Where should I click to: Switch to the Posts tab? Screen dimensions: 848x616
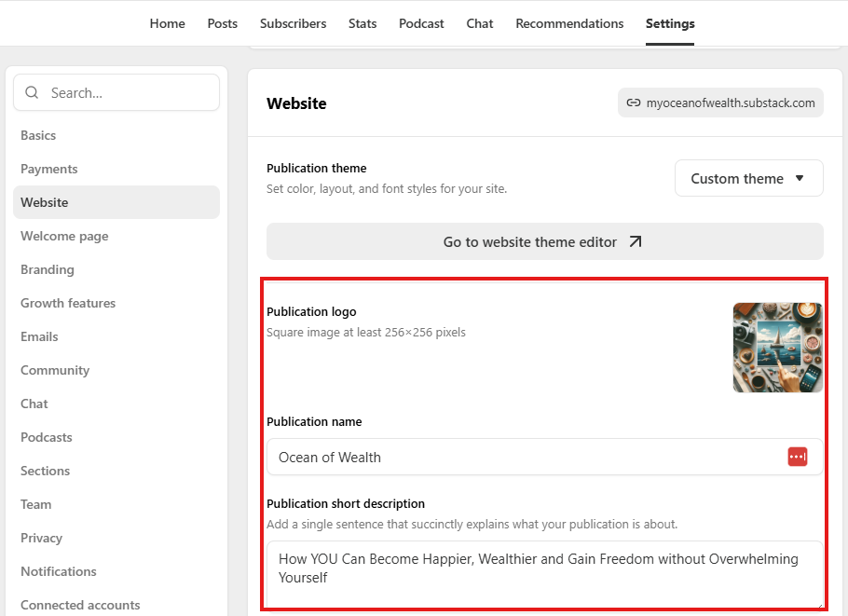tap(223, 23)
